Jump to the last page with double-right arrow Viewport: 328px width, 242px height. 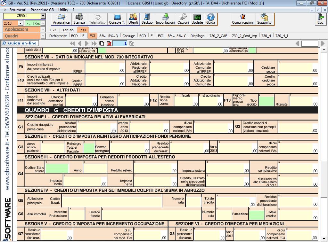tap(94, 43)
